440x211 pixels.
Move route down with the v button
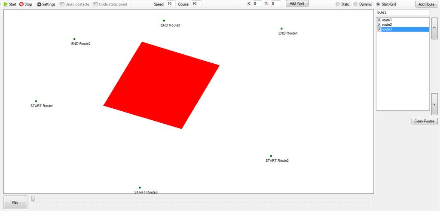[x=434, y=104]
